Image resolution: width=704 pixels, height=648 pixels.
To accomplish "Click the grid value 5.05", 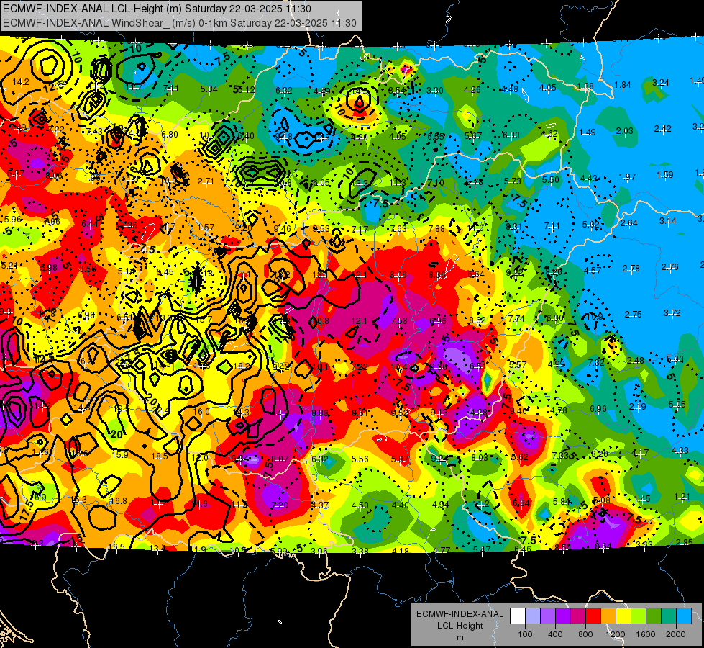I will click(x=677, y=404).
